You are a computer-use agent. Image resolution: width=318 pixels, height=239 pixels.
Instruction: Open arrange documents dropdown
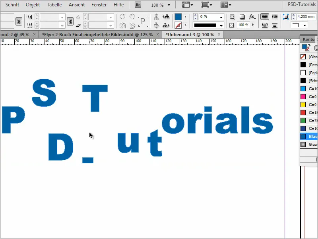(226, 5)
